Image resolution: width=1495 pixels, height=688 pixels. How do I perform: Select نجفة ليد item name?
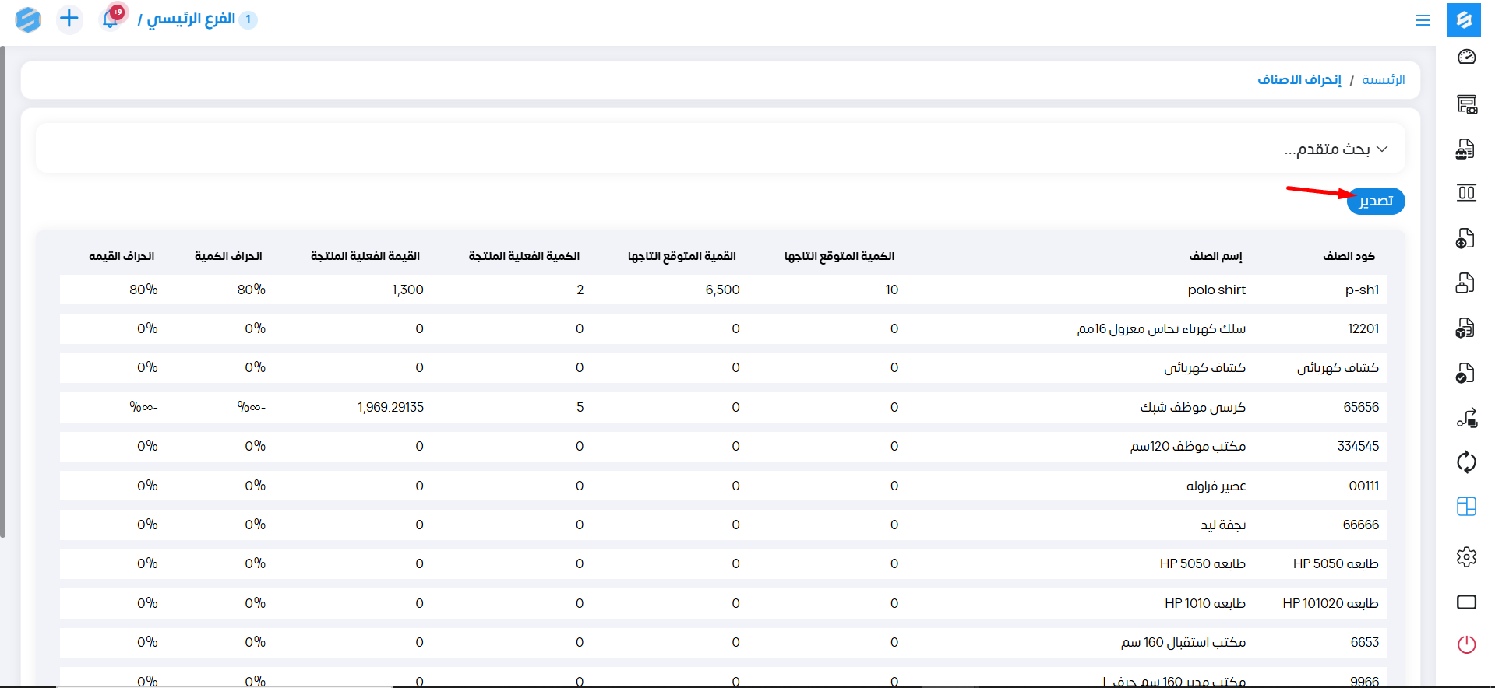(x=1223, y=525)
